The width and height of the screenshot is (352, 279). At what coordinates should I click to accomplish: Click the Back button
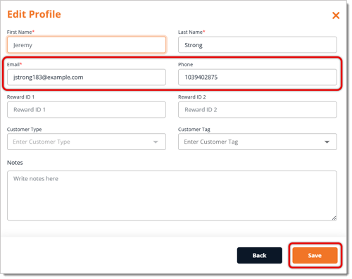click(x=260, y=255)
